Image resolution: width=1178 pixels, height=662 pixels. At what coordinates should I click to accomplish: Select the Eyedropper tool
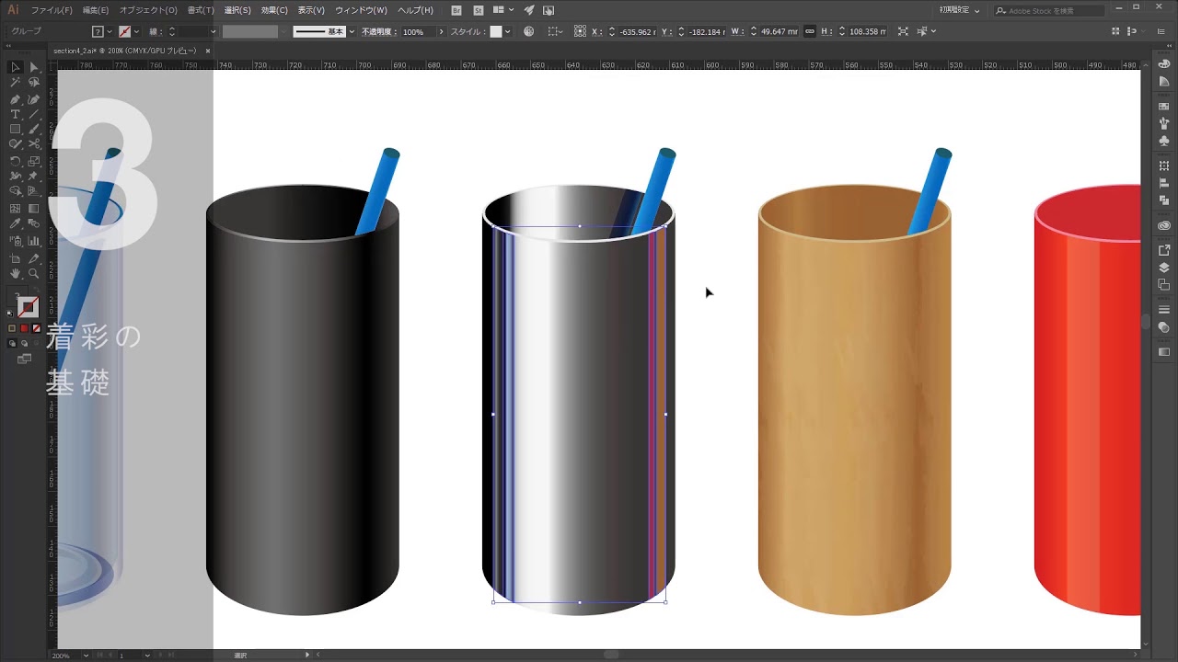(16, 223)
